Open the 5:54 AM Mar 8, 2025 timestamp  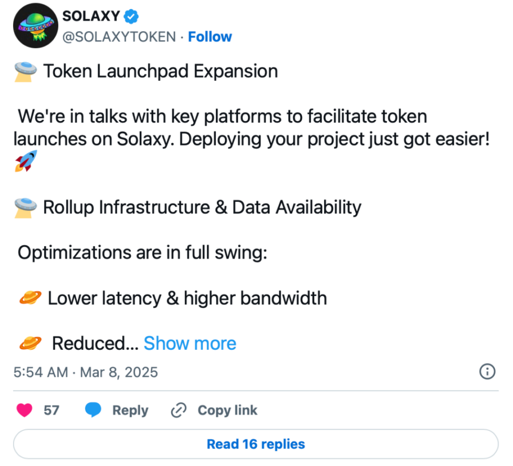coord(86,372)
